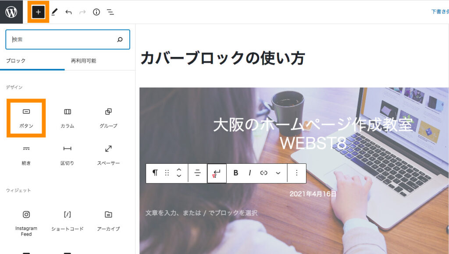
Task: Insert the カラム columns block
Action: click(67, 118)
